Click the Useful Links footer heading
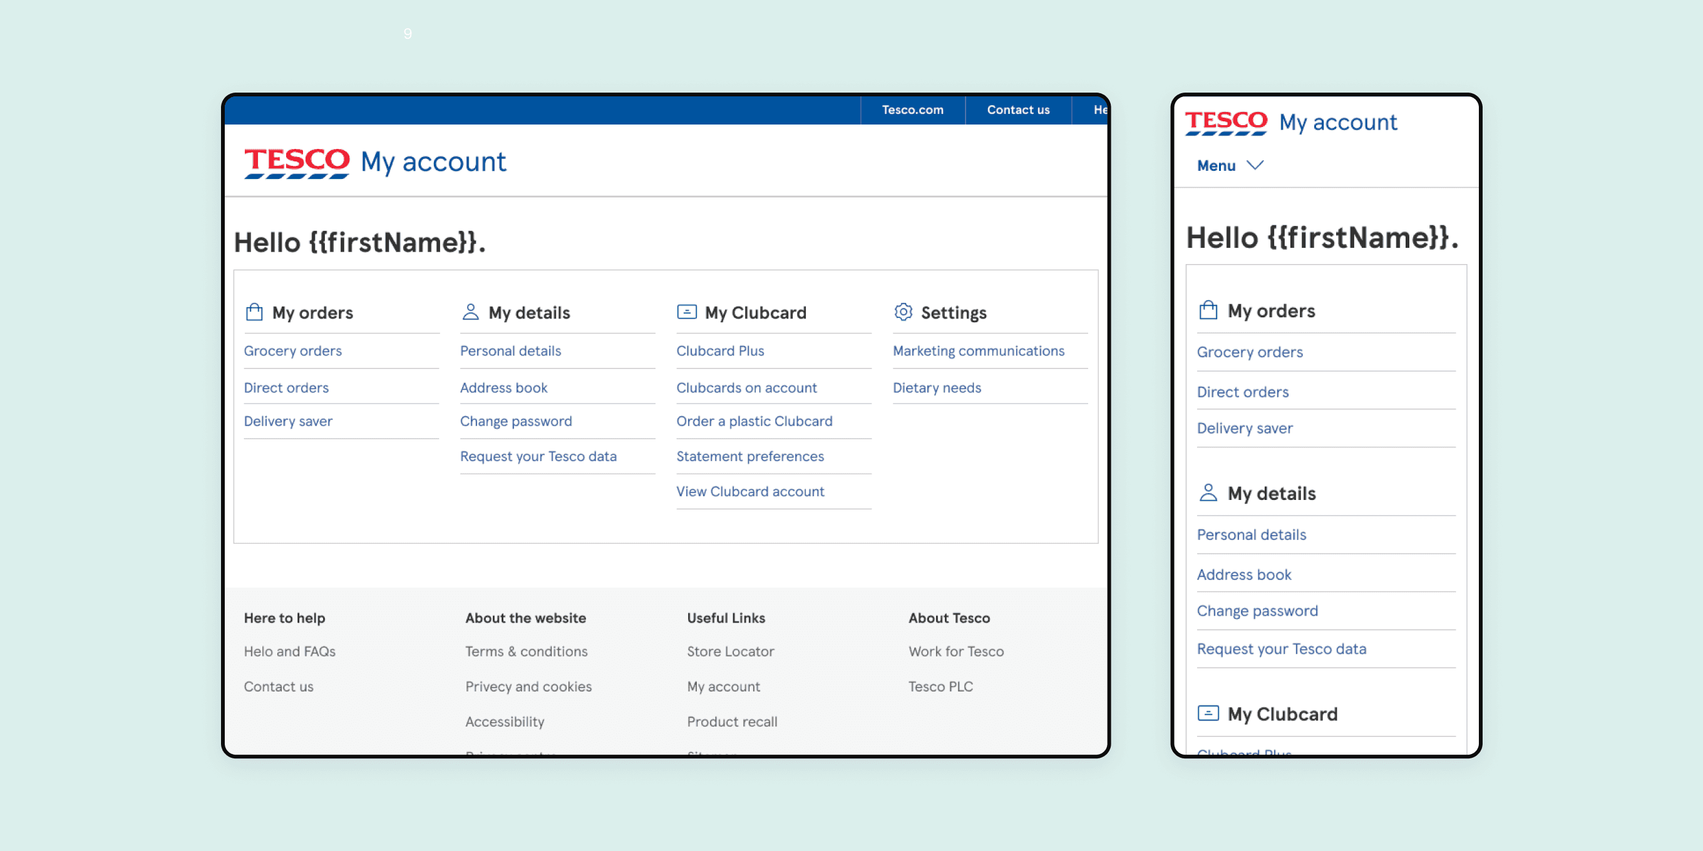Viewport: 1703px width, 851px height. pyautogui.click(x=726, y=618)
